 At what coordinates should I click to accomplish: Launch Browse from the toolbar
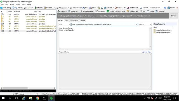[108, 8]
